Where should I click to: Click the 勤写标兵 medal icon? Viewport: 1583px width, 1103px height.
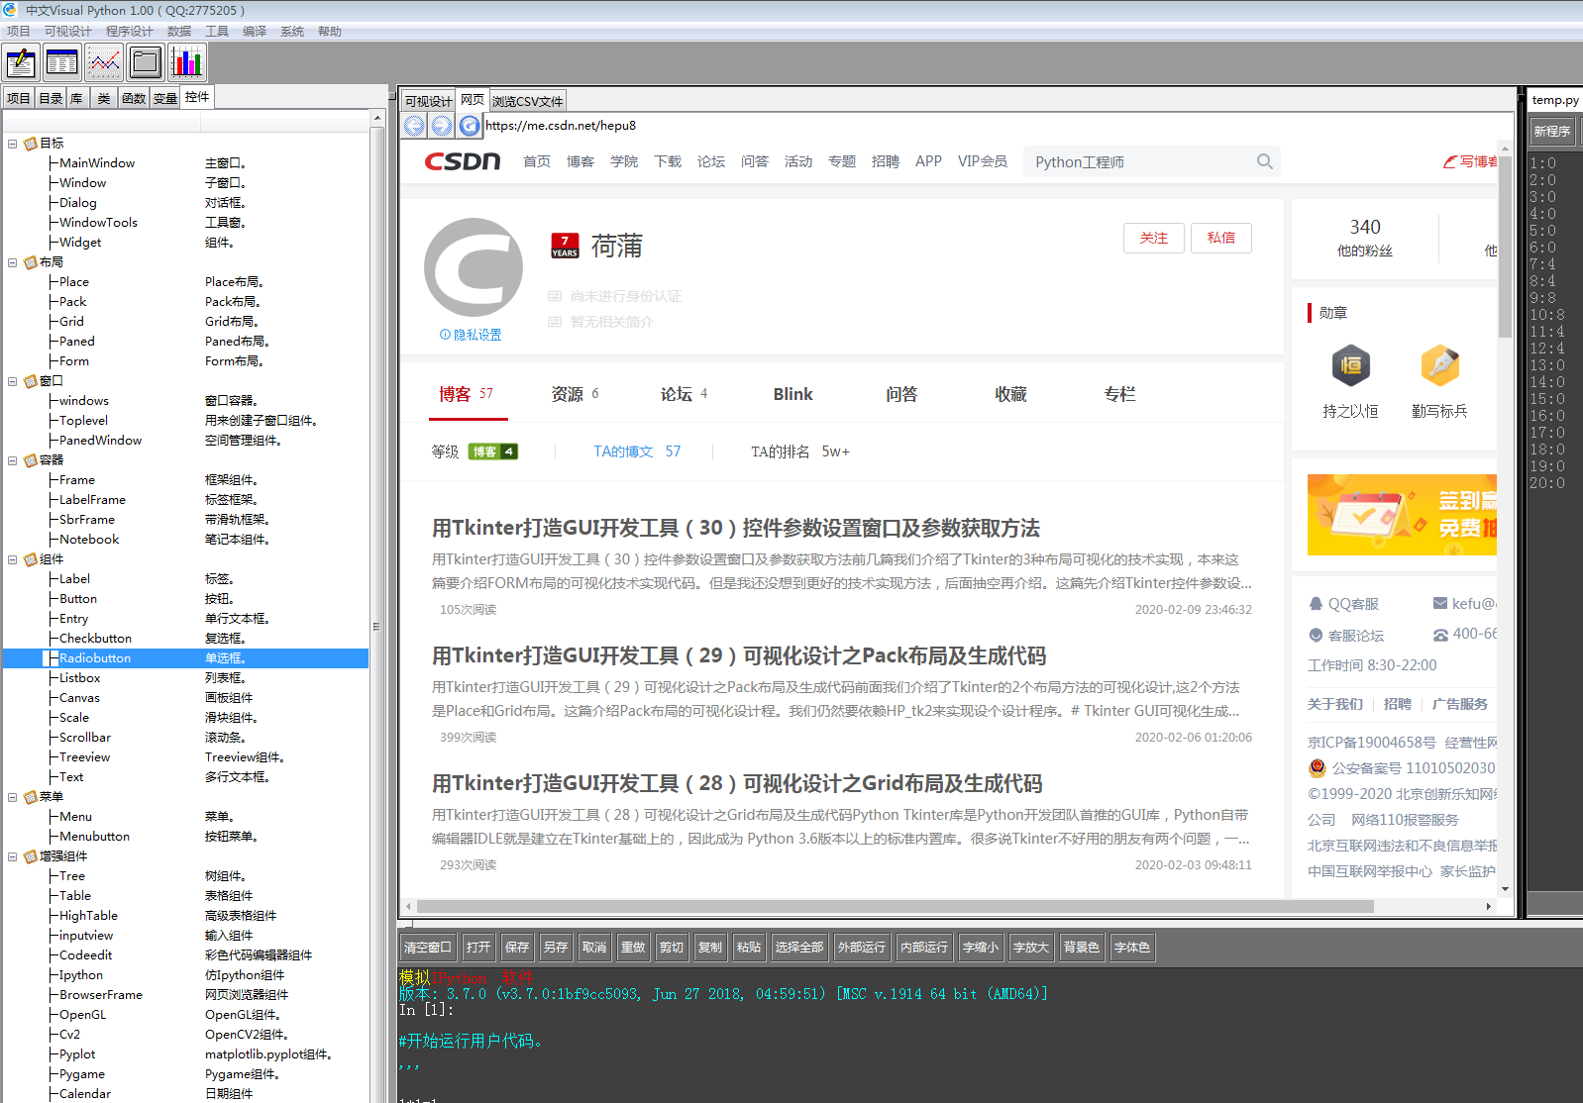(1439, 366)
